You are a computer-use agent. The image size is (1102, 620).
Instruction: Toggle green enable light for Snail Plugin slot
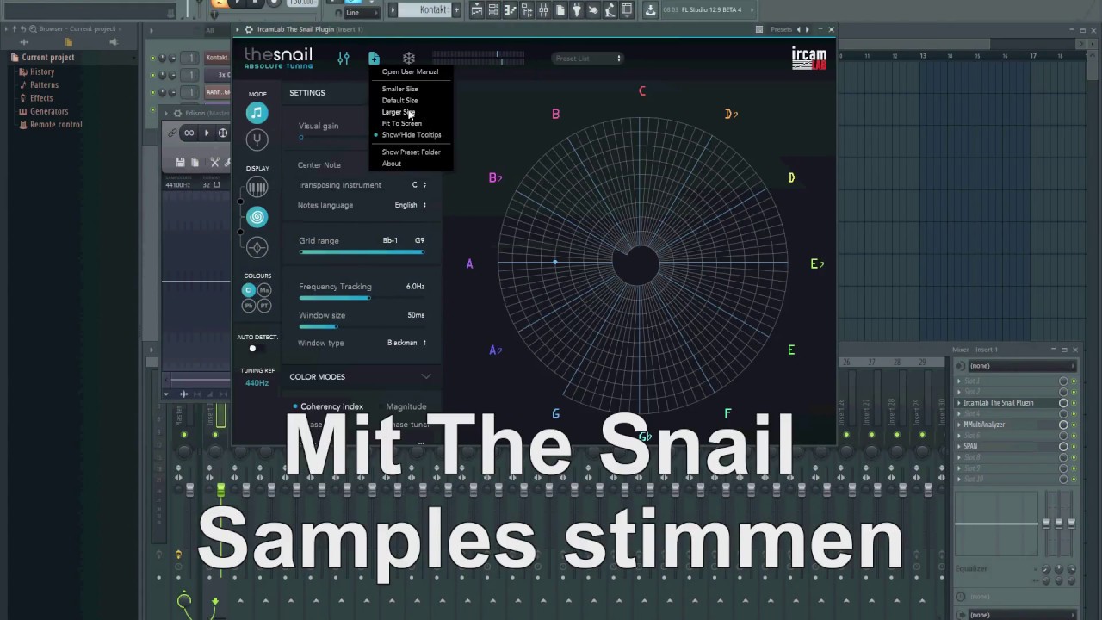pyautogui.click(x=1074, y=403)
